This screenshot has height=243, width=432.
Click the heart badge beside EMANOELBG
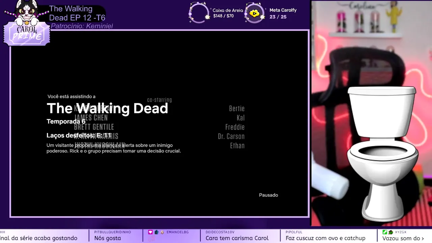[x=151, y=232]
